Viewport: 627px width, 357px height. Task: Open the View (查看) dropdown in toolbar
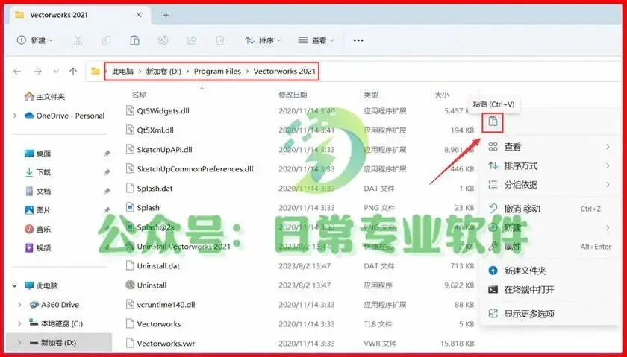pyautogui.click(x=316, y=40)
